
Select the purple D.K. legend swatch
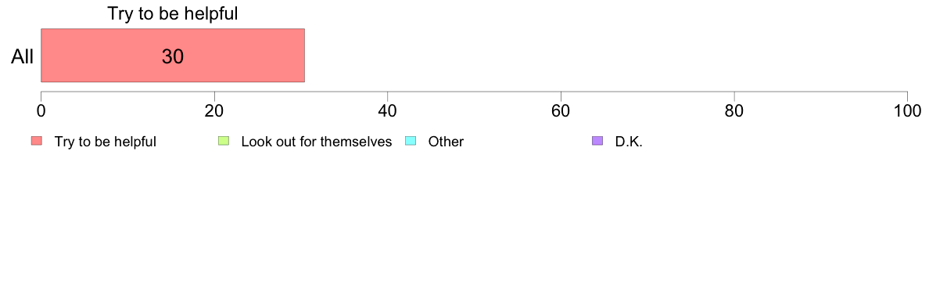pyautogui.click(x=597, y=141)
